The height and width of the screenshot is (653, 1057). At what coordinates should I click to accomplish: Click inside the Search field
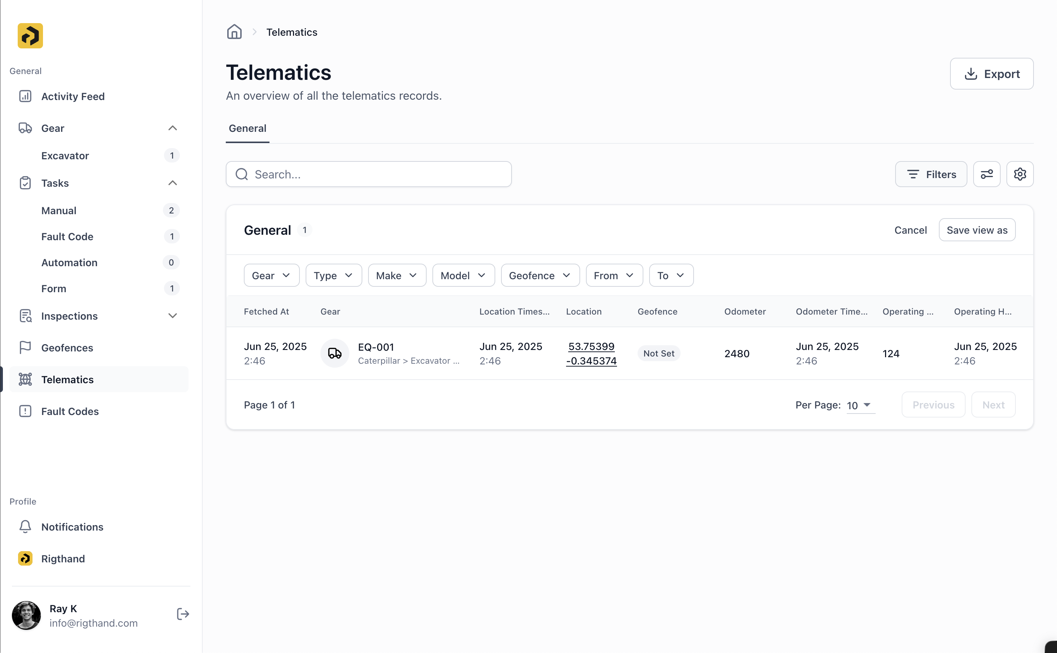pyautogui.click(x=368, y=174)
